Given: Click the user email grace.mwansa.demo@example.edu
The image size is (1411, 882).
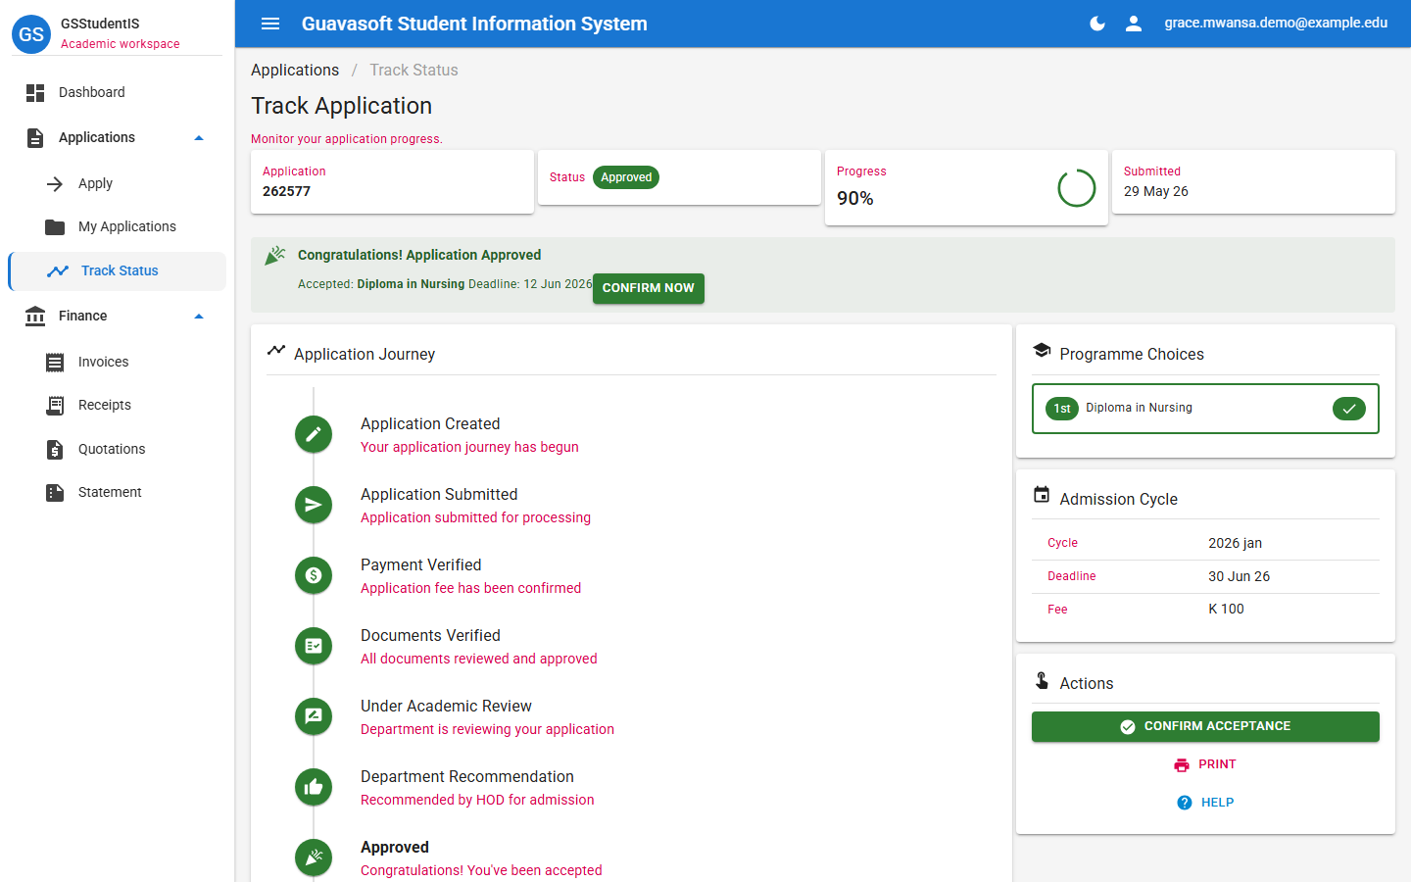Looking at the screenshot, I should pos(1276,23).
